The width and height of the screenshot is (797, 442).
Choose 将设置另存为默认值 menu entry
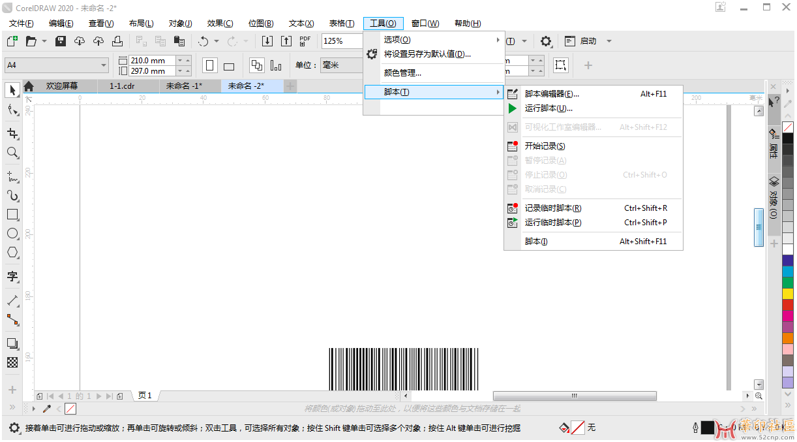[x=434, y=54]
